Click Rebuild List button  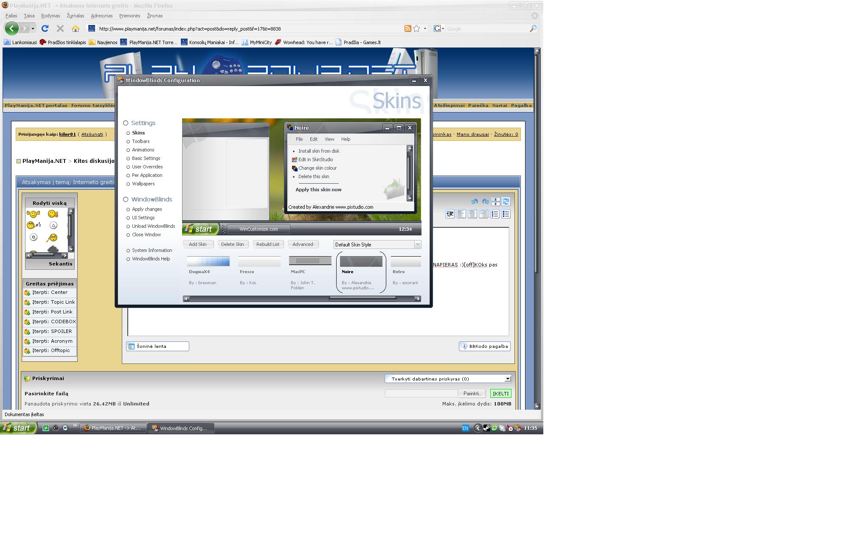[268, 244]
